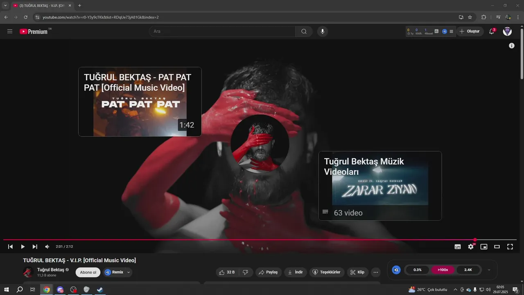The height and width of the screenshot is (295, 524).
Task: Open Chrome profile avatar
Action: coord(508,17)
